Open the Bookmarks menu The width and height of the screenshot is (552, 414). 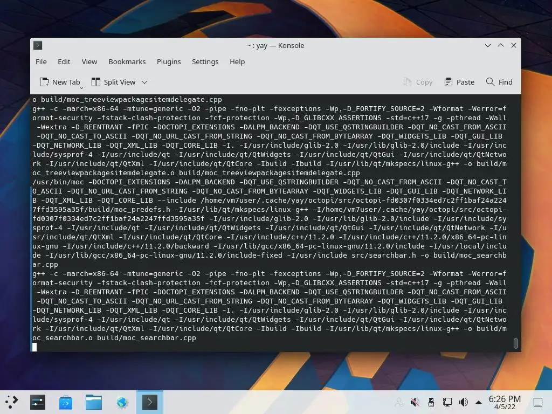[127, 61]
